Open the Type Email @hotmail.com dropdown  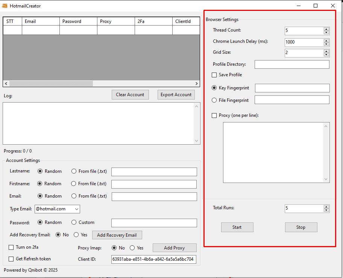point(57,209)
